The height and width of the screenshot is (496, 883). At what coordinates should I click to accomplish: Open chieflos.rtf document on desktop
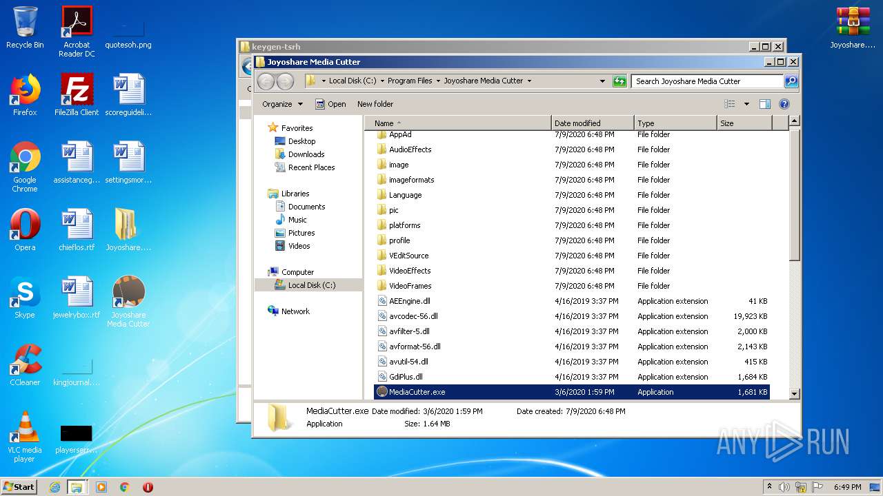[x=77, y=230]
